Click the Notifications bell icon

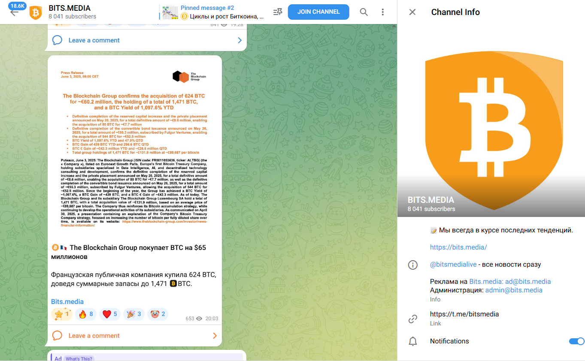pyautogui.click(x=413, y=341)
